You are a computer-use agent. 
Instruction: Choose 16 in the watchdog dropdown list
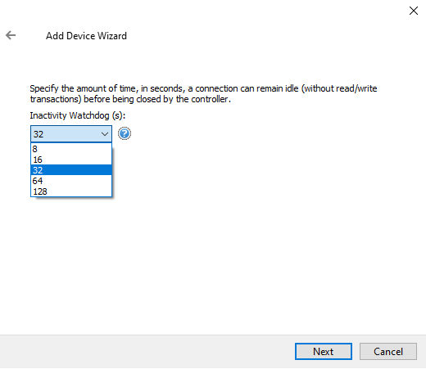pyautogui.click(x=71, y=160)
